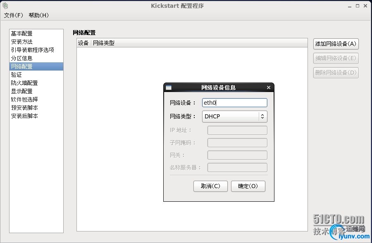The image size is (372, 243).
Task: Minimize the Kickstart 配置程序 window
Action: (349, 6)
